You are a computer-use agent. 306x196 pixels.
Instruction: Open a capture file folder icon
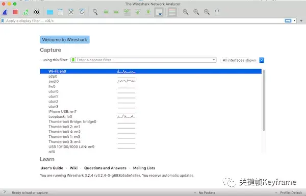pyautogui.click(x=50, y=12)
